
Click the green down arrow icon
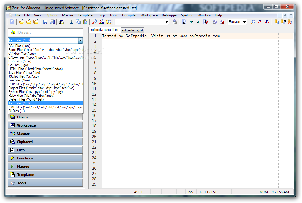click(x=198, y=22)
